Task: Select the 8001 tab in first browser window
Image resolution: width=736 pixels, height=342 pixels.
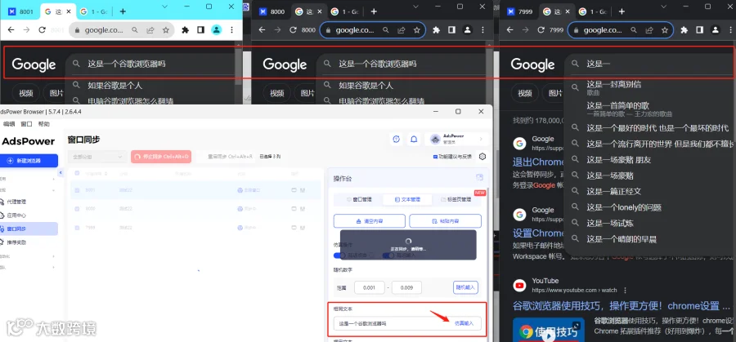Action: pos(20,11)
